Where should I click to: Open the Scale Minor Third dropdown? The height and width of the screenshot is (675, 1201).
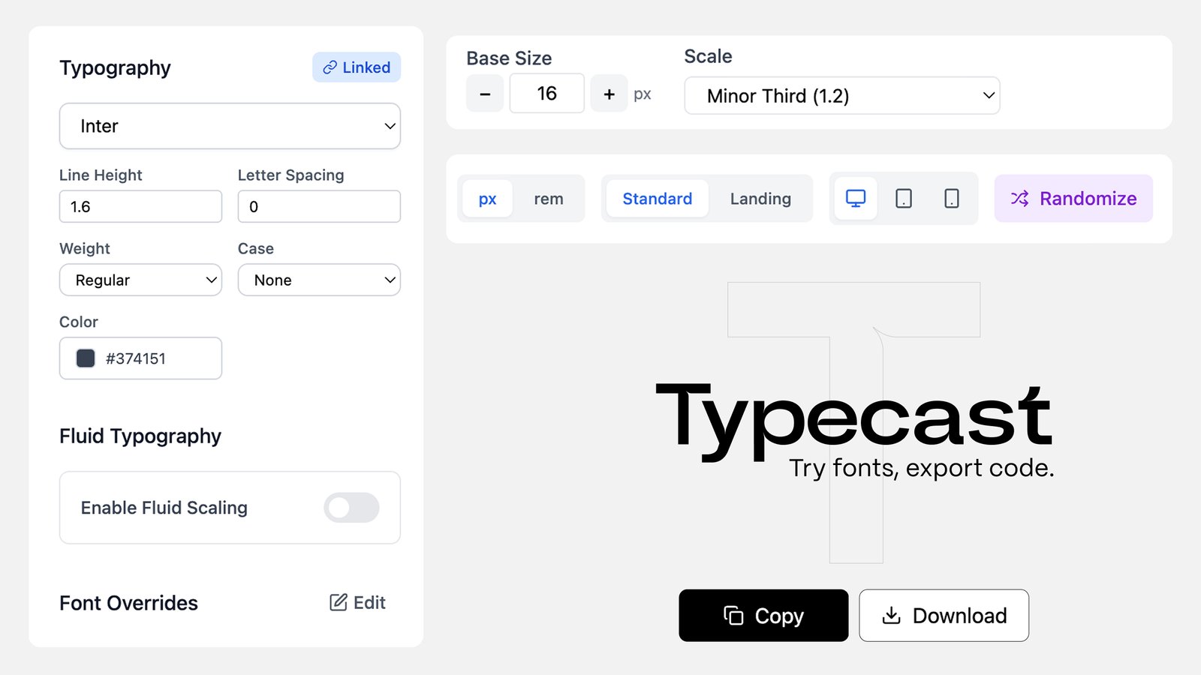[841, 96]
